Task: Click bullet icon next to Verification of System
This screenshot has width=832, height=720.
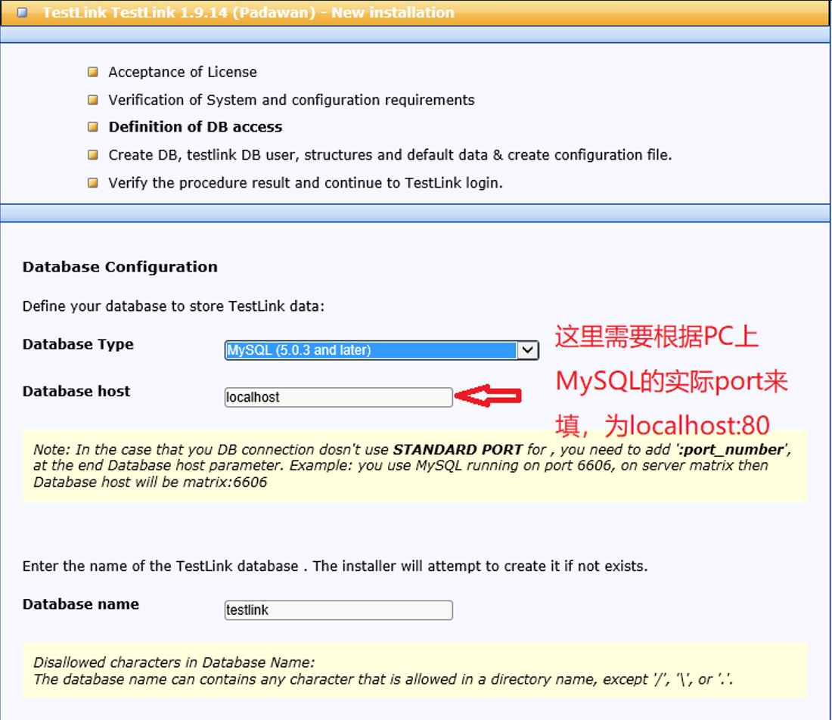Action: pyautogui.click(x=93, y=100)
